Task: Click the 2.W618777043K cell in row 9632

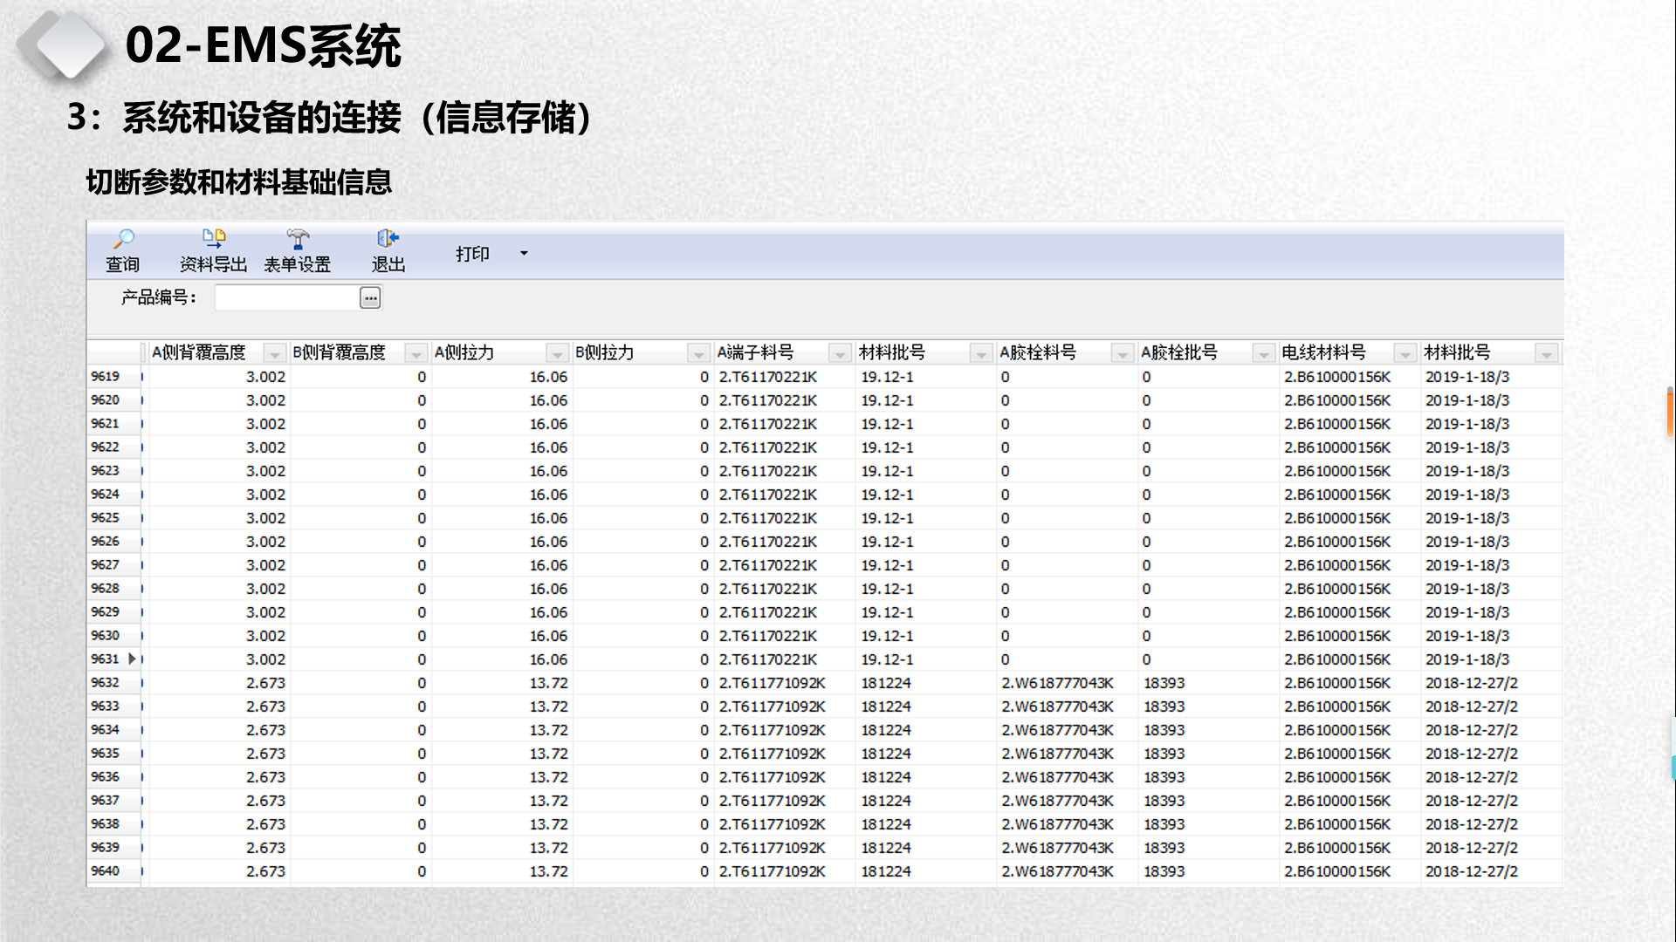Action: click(x=1057, y=683)
